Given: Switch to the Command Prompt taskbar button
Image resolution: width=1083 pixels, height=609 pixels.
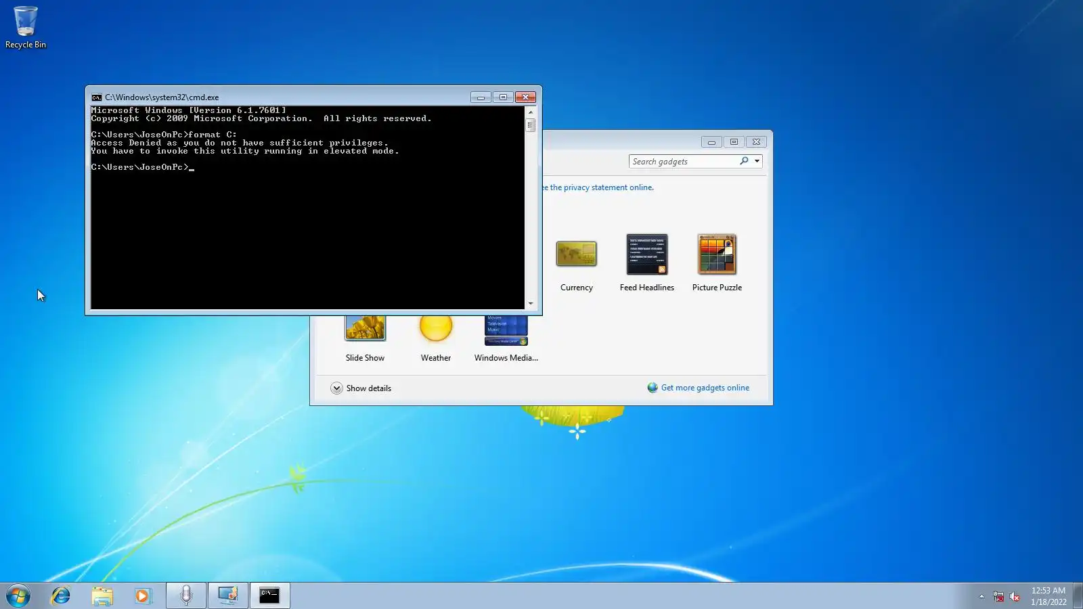Looking at the screenshot, I should pos(270,595).
